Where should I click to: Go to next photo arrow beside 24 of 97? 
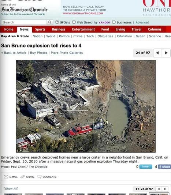point(166,53)
